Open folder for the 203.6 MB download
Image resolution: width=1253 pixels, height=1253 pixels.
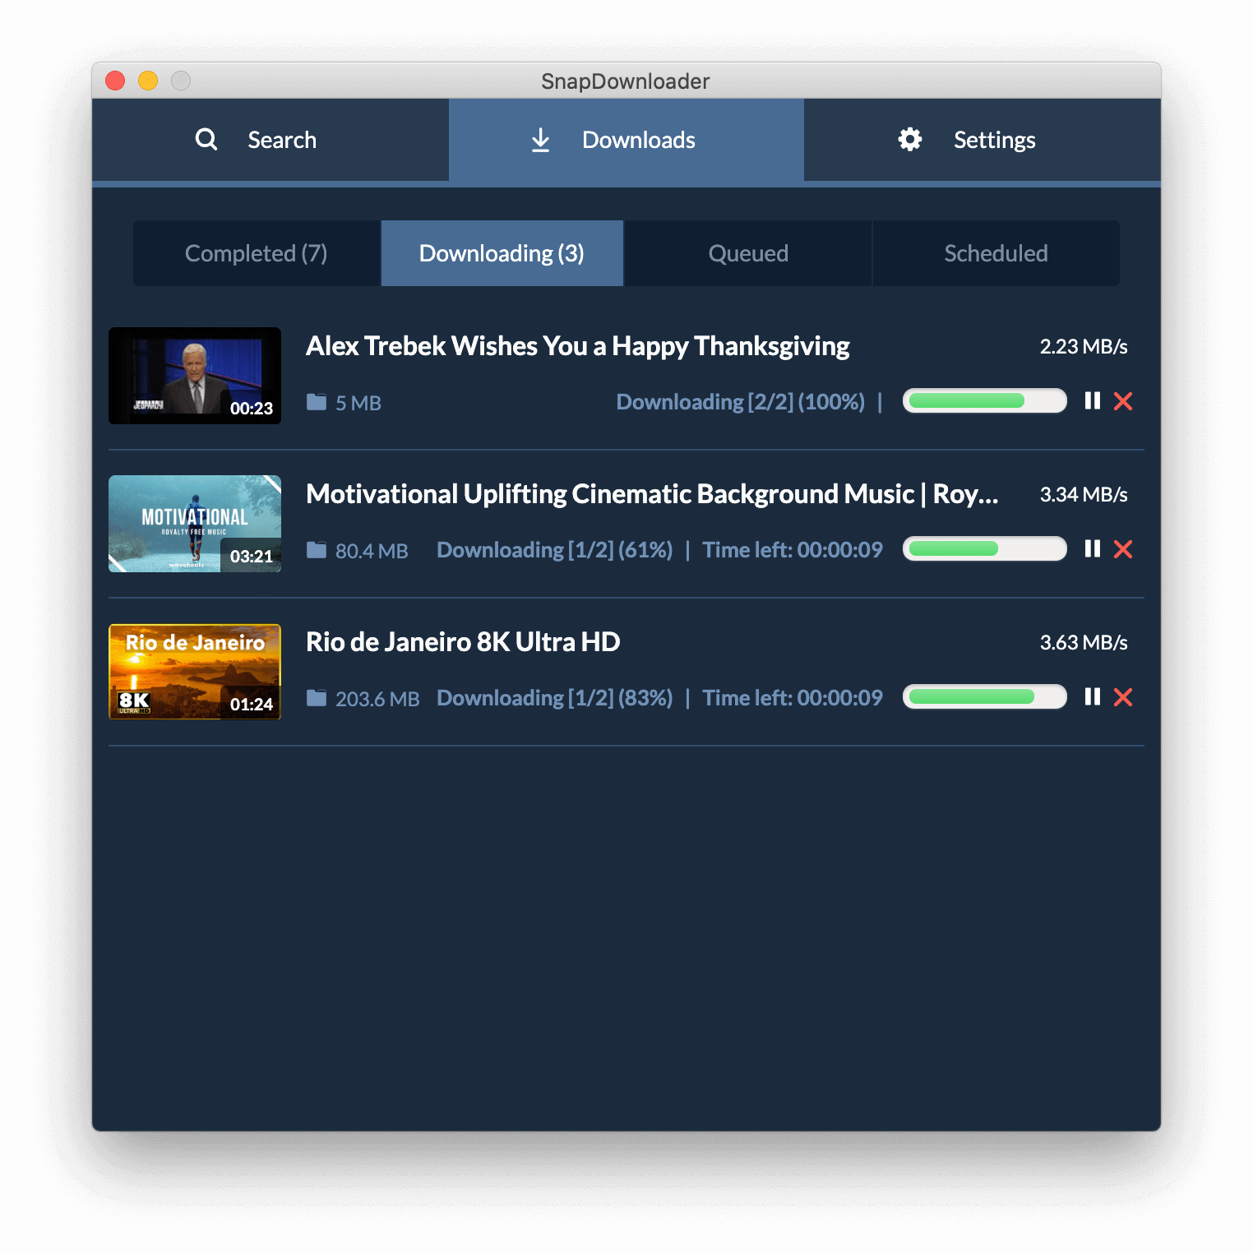coord(317,698)
